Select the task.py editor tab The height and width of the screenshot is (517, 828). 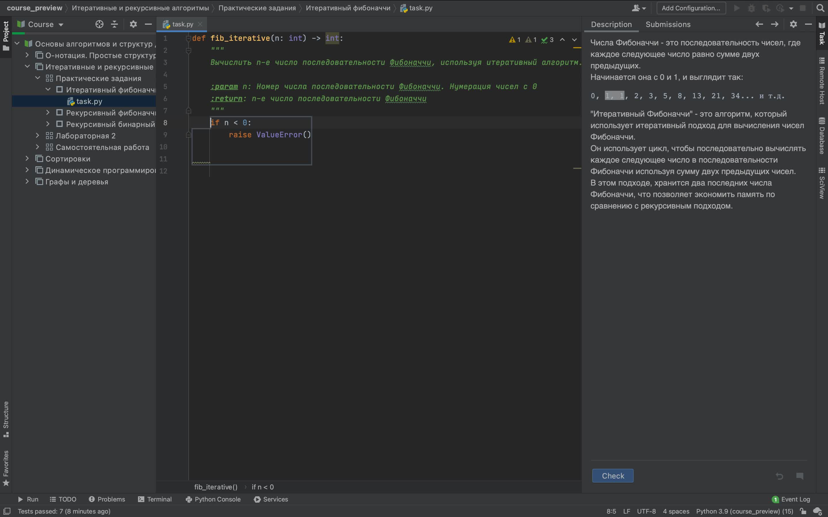(182, 24)
